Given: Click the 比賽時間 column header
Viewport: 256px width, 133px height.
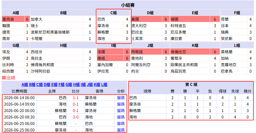Looking at the screenshot, I should point(19,91).
